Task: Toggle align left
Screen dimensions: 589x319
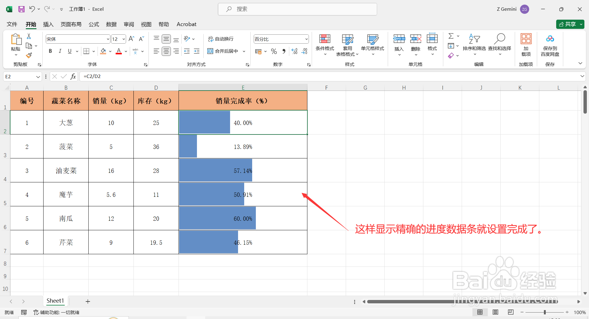Action: [x=156, y=51]
